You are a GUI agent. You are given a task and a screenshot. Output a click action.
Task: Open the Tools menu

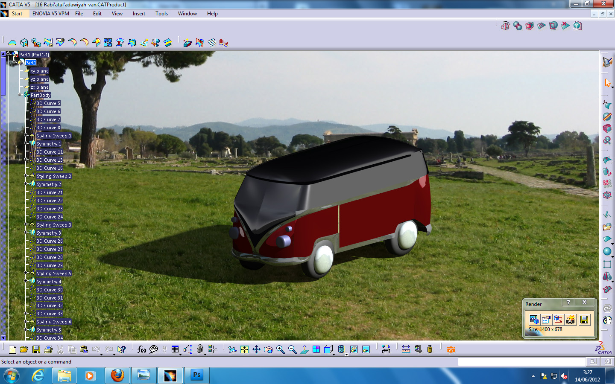161,13
